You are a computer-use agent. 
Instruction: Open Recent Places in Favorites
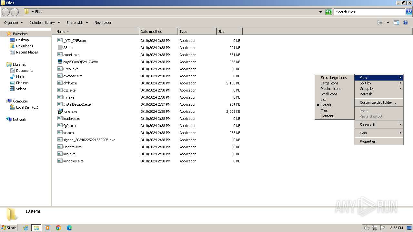tap(27, 52)
